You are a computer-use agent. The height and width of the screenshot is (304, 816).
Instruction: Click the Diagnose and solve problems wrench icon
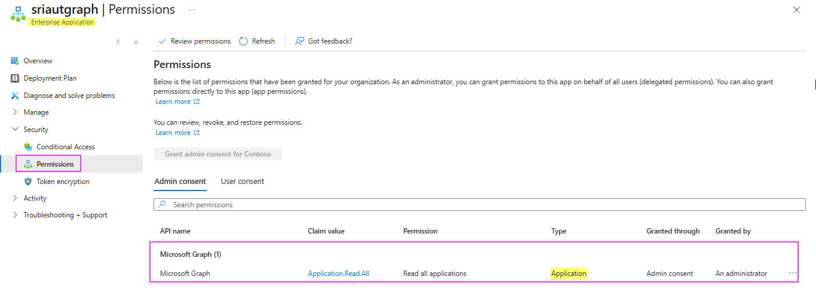(x=15, y=96)
